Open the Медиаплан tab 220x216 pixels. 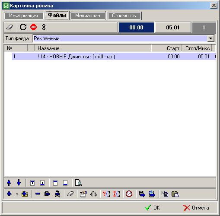pyautogui.click(x=88, y=16)
